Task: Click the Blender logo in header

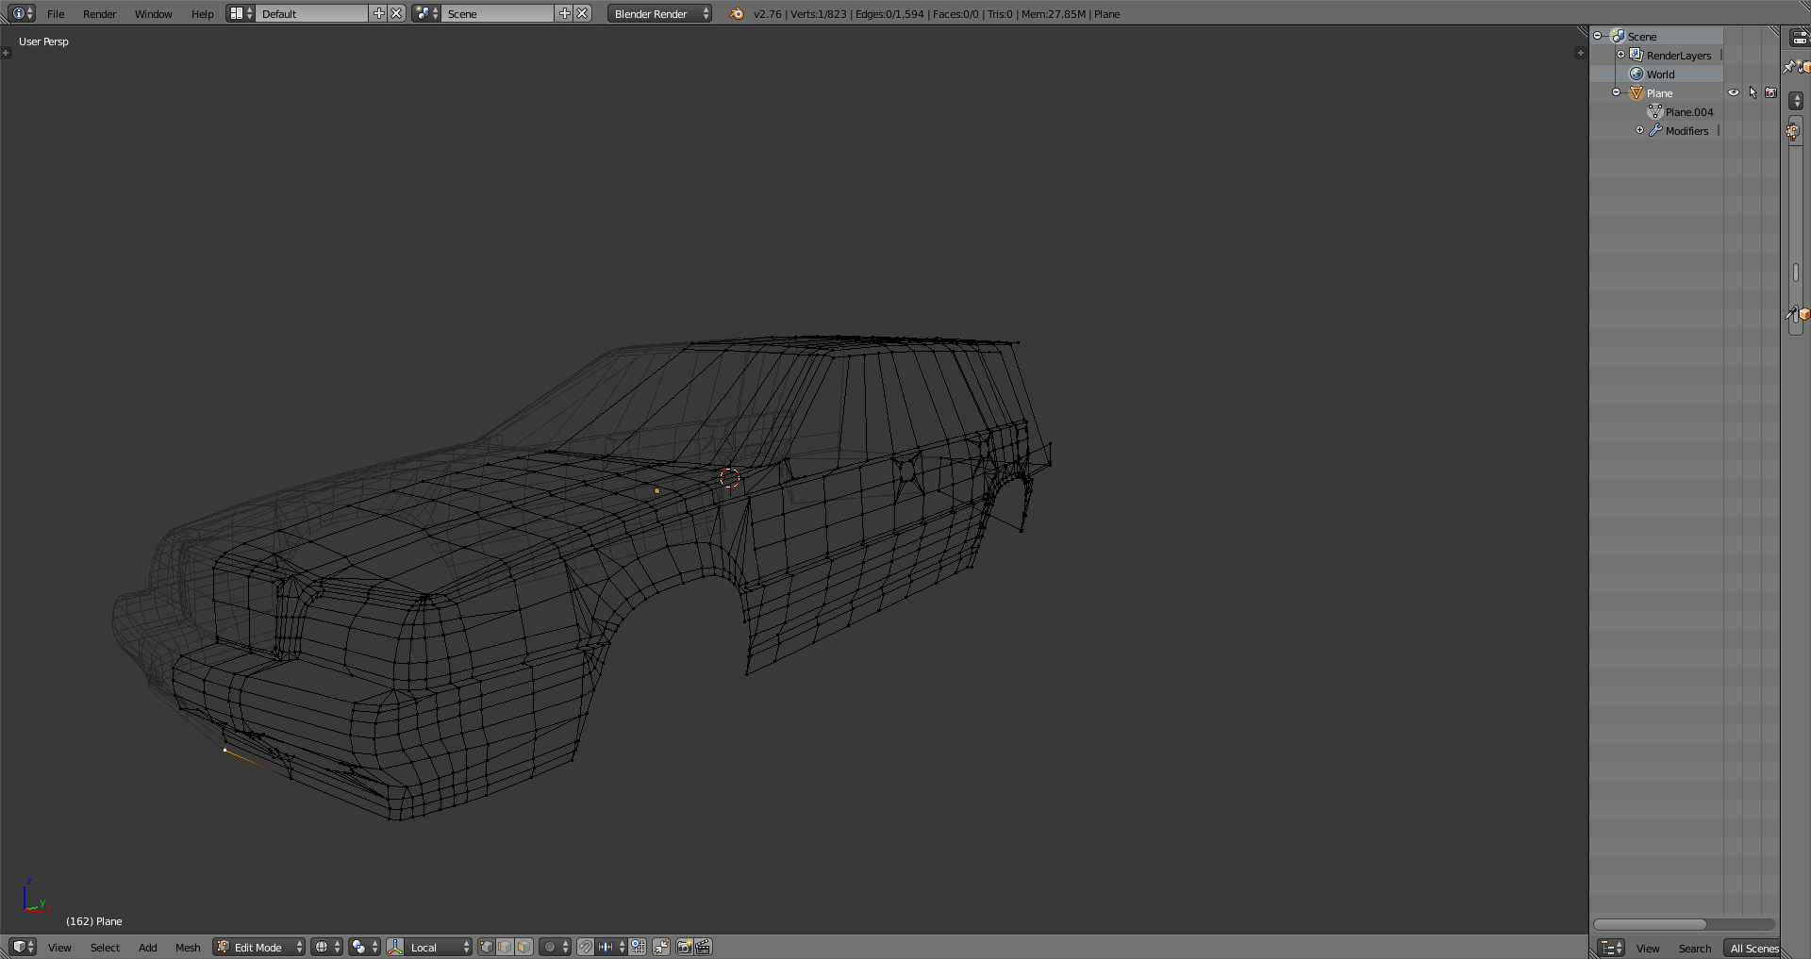Action: [x=737, y=13]
